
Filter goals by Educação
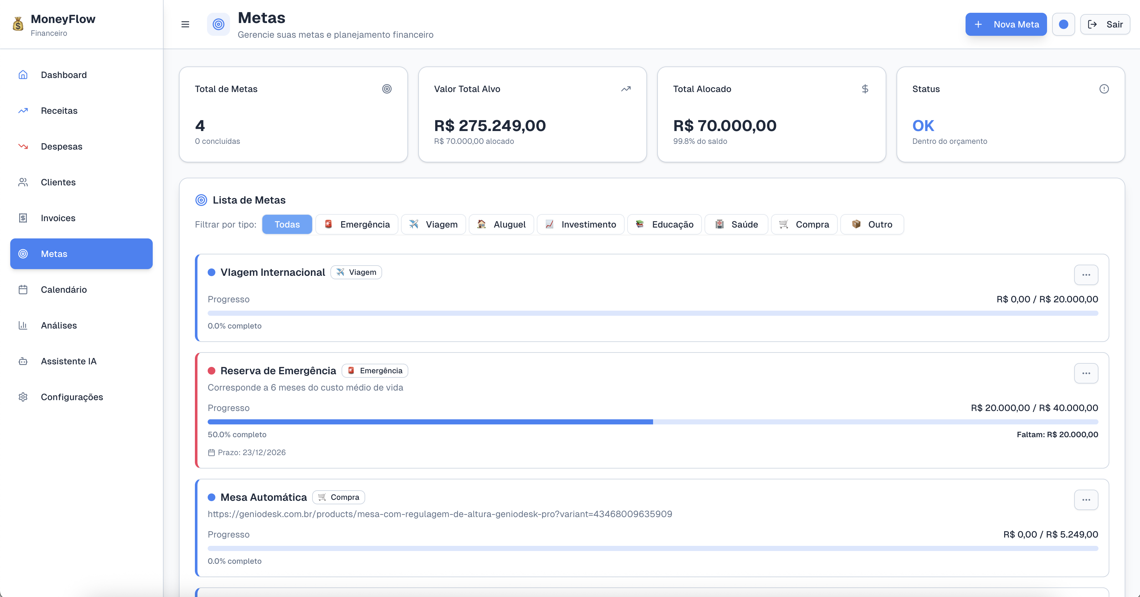click(664, 224)
